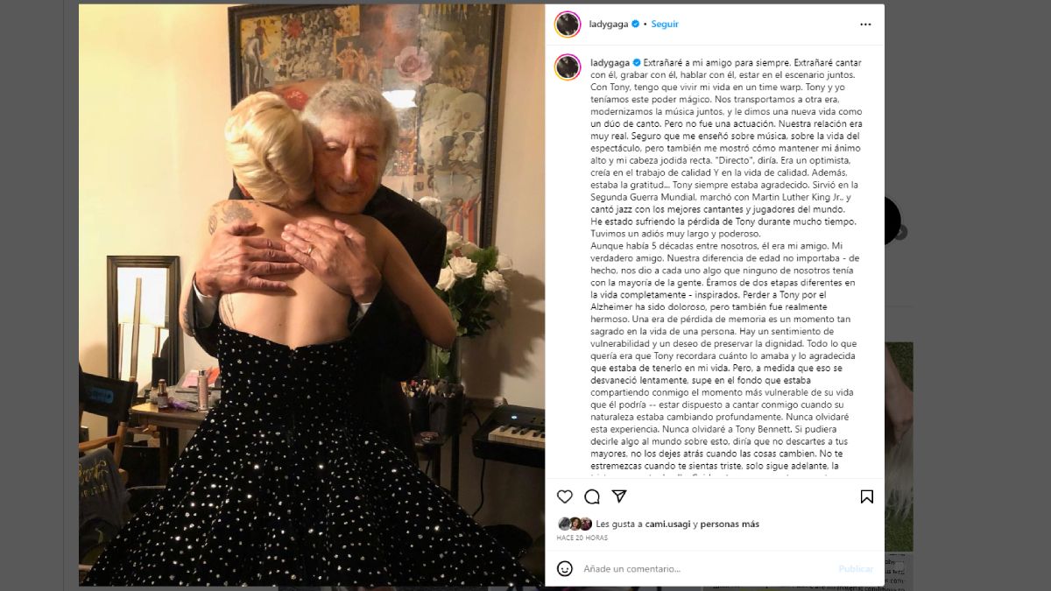Open comments with the speech bubble icon
The image size is (1051, 591).
(592, 496)
